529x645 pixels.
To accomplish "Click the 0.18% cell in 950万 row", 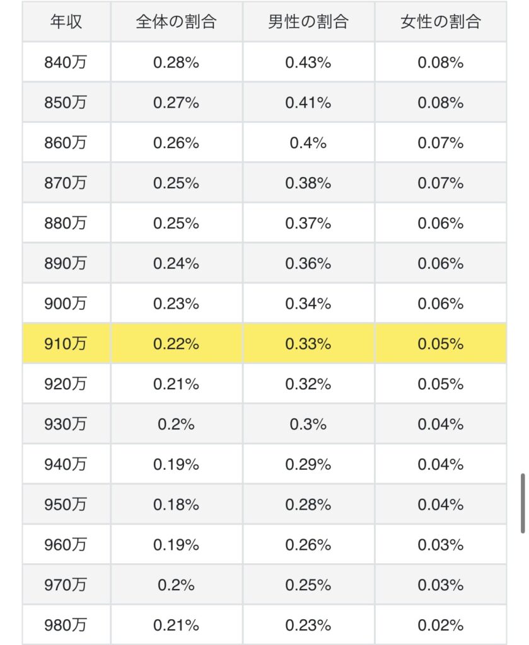I will click(177, 505).
